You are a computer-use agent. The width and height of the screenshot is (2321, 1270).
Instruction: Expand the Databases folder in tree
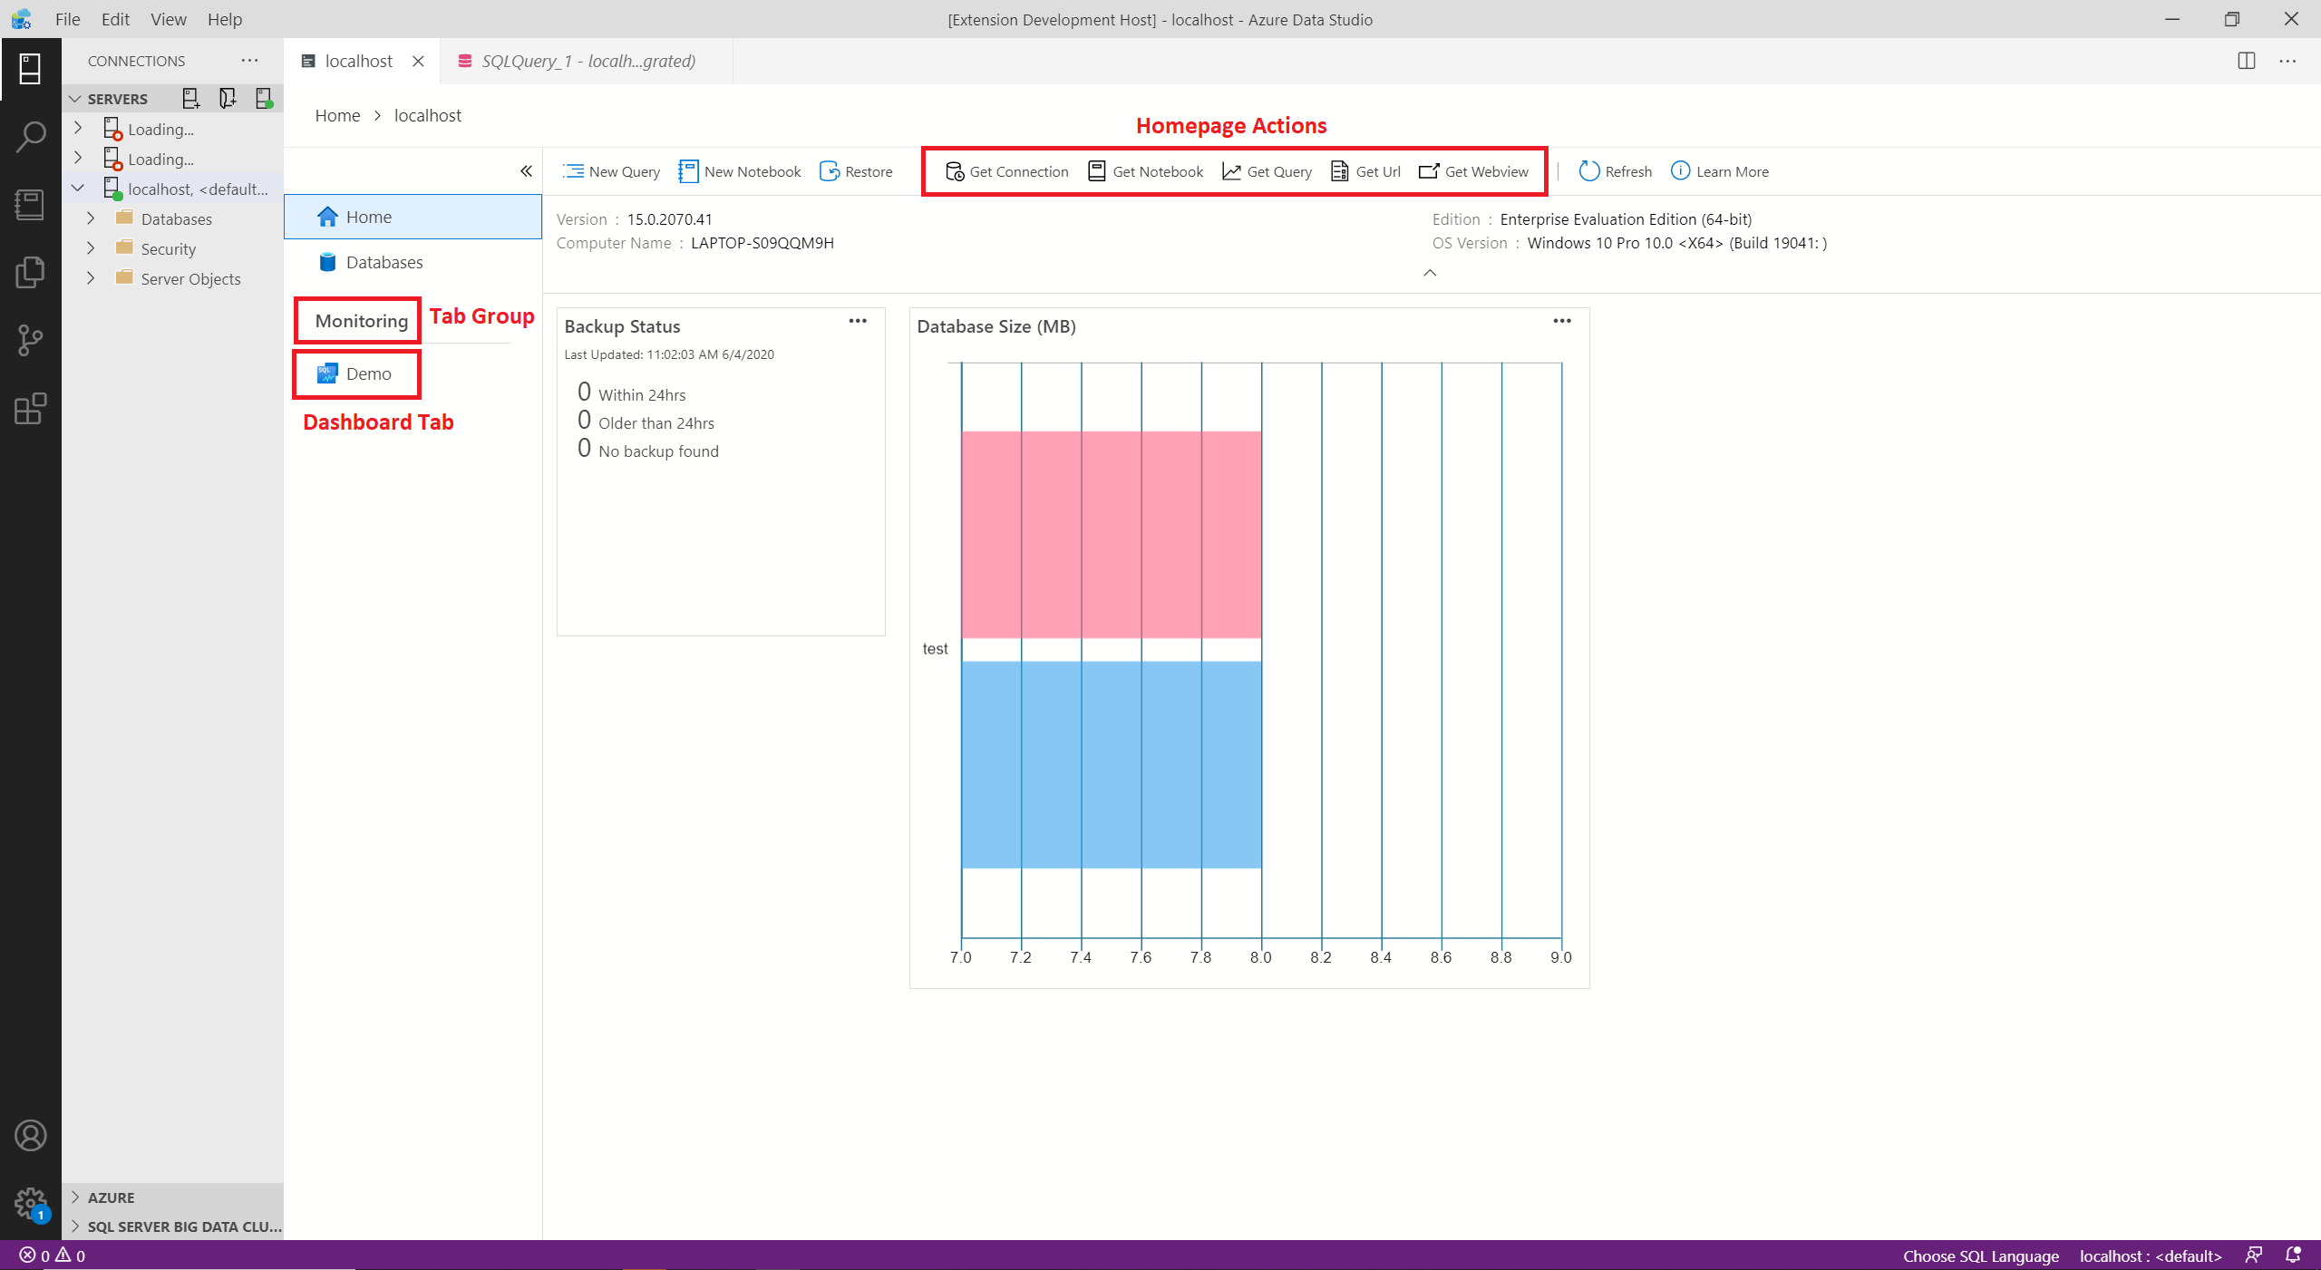click(91, 218)
